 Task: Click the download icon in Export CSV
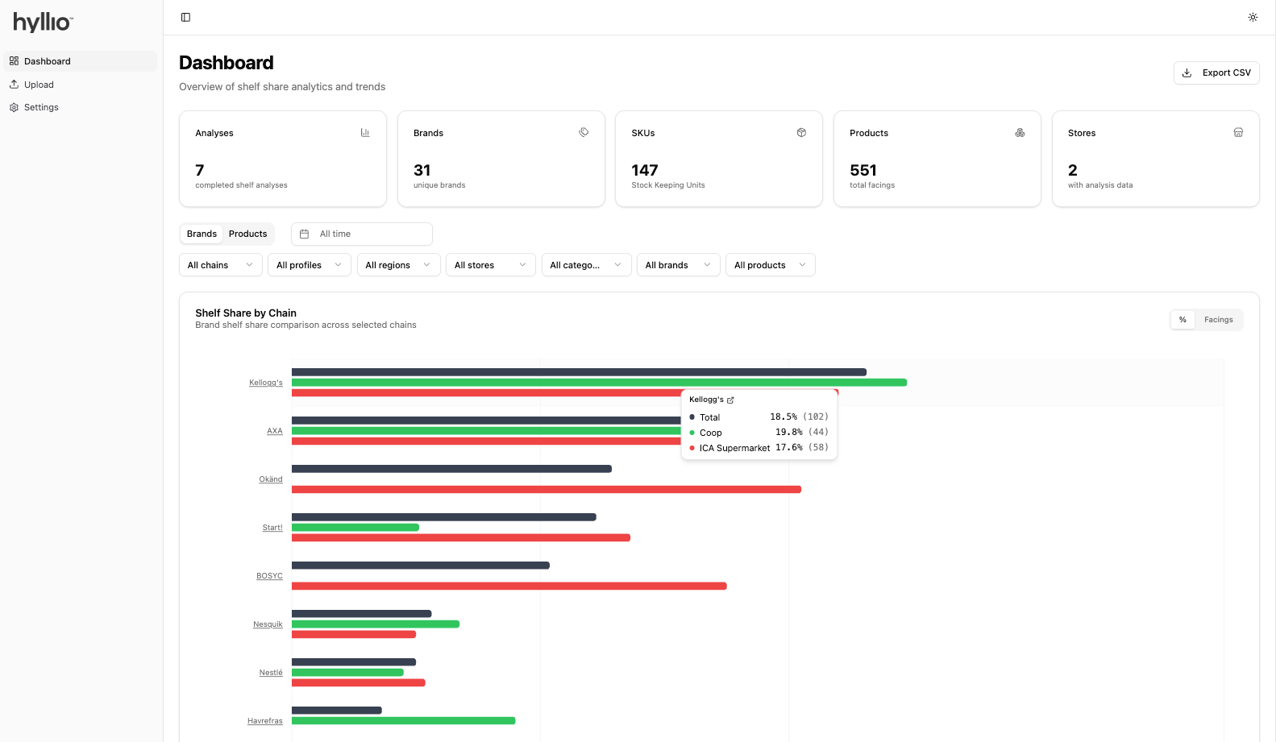[x=1187, y=73]
